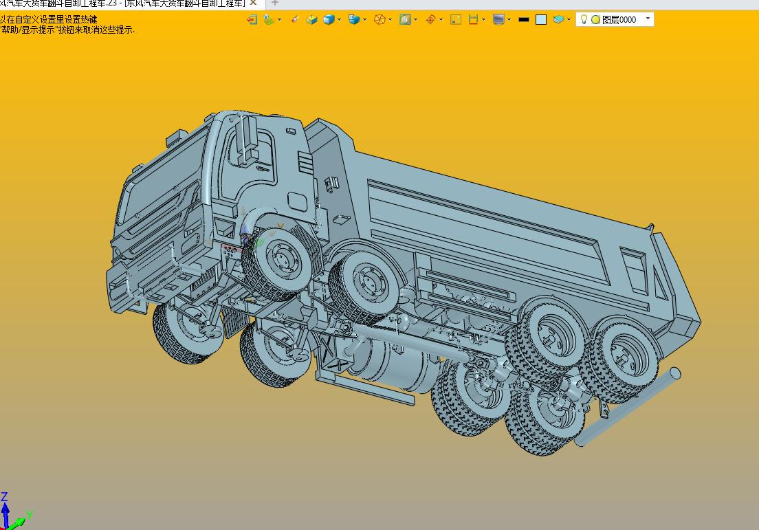Click the exit icon with red arrow
The width and height of the screenshot is (759, 530).
pos(252,20)
